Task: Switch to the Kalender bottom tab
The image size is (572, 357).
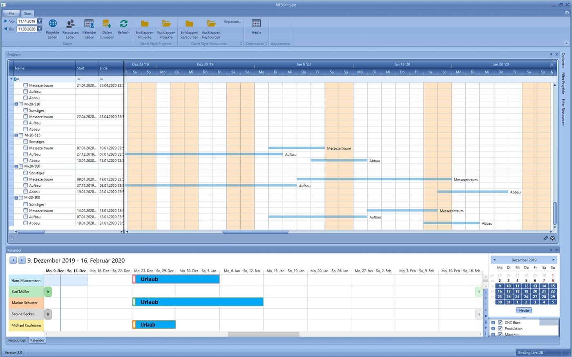Action: [x=37, y=340]
